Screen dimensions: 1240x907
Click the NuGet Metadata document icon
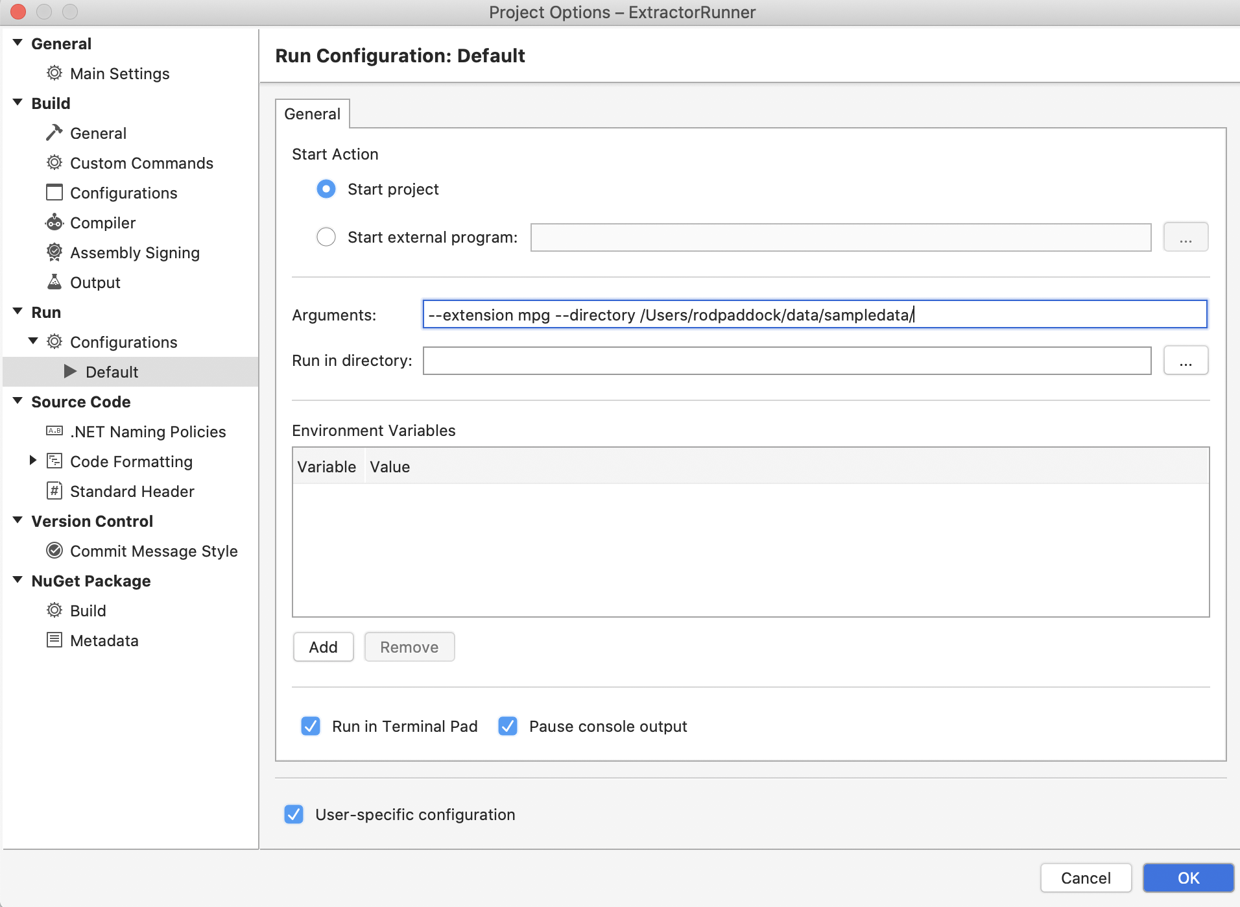click(54, 640)
